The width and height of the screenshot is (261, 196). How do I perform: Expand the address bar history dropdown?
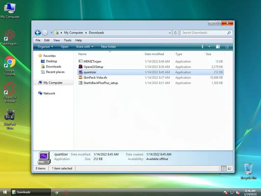(x=170, y=33)
